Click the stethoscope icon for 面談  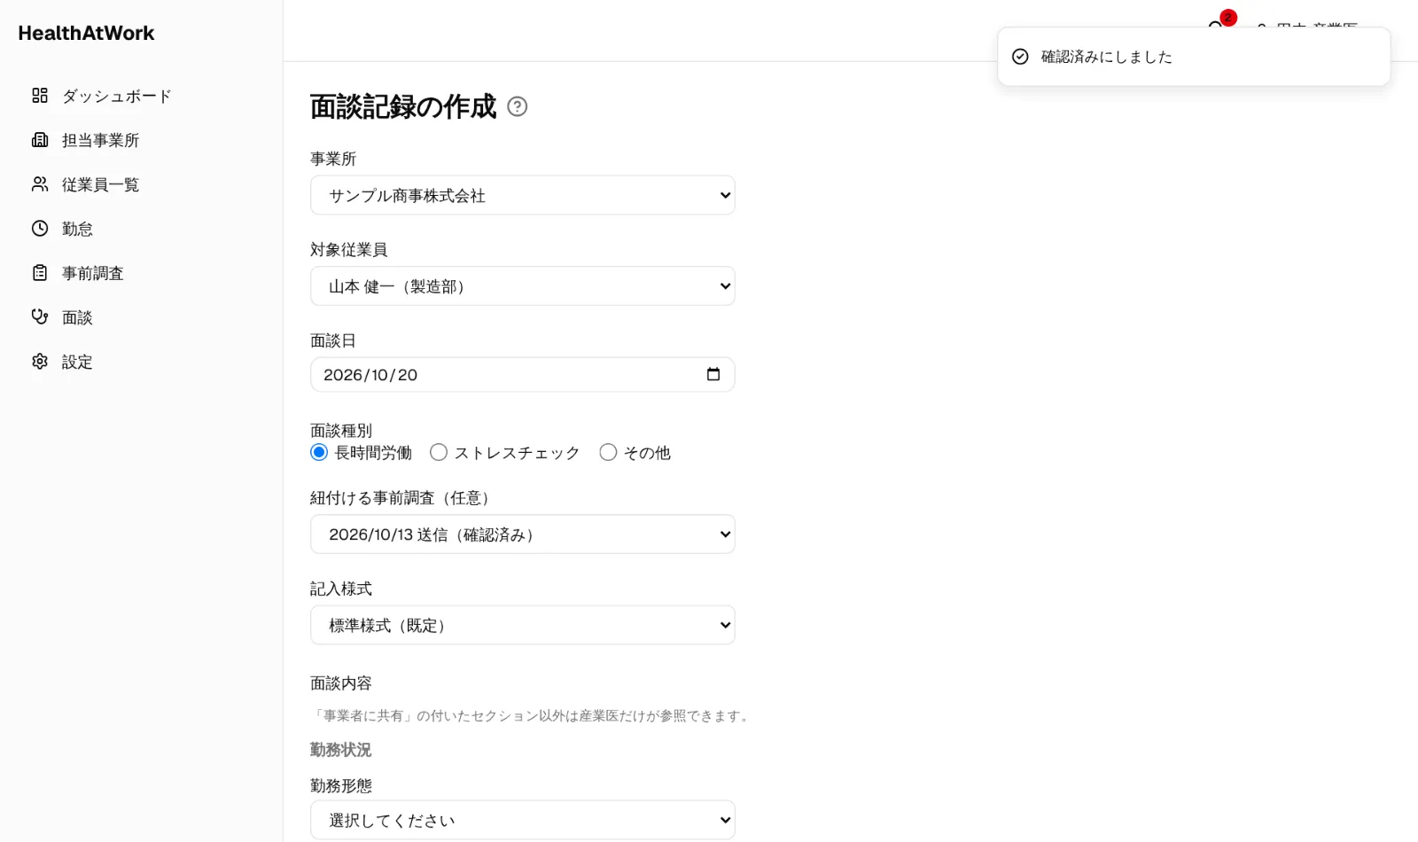pyautogui.click(x=40, y=317)
